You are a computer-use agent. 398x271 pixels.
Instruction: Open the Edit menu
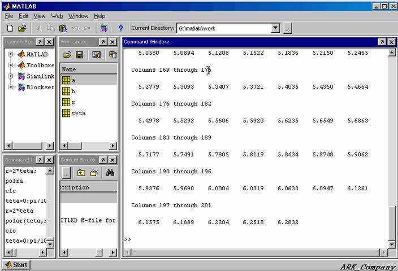pos(23,16)
